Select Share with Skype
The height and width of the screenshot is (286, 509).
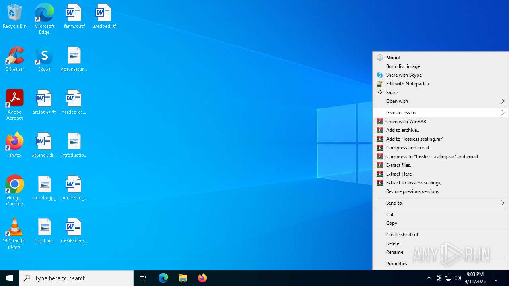[x=441, y=75]
